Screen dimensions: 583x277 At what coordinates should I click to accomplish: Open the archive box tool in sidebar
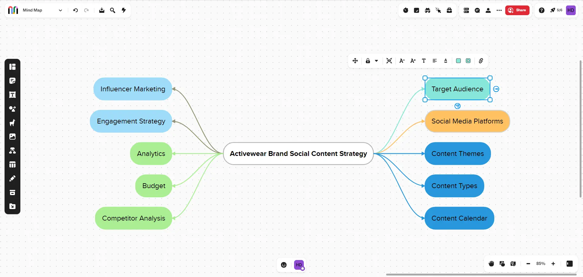click(12, 192)
